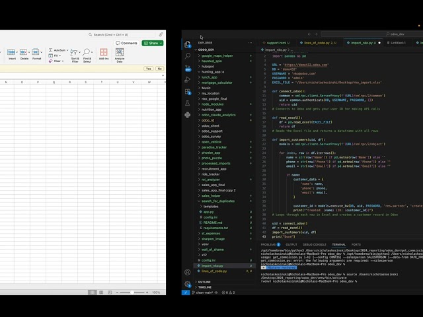This screenshot has width=423, height=317.
Task: Click the Fill icon in Excel ribbon
Action: pos(50,55)
